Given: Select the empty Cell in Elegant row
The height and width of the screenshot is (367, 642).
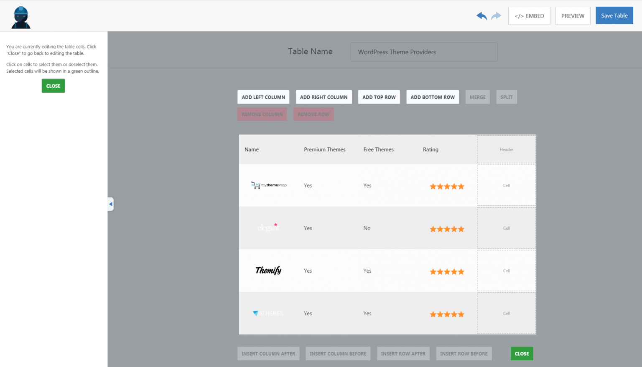Looking at the screenshot, I should [507, 228].
